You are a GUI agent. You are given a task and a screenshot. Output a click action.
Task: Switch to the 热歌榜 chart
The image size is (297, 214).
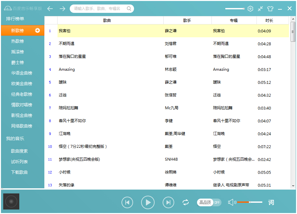[18, 41]
